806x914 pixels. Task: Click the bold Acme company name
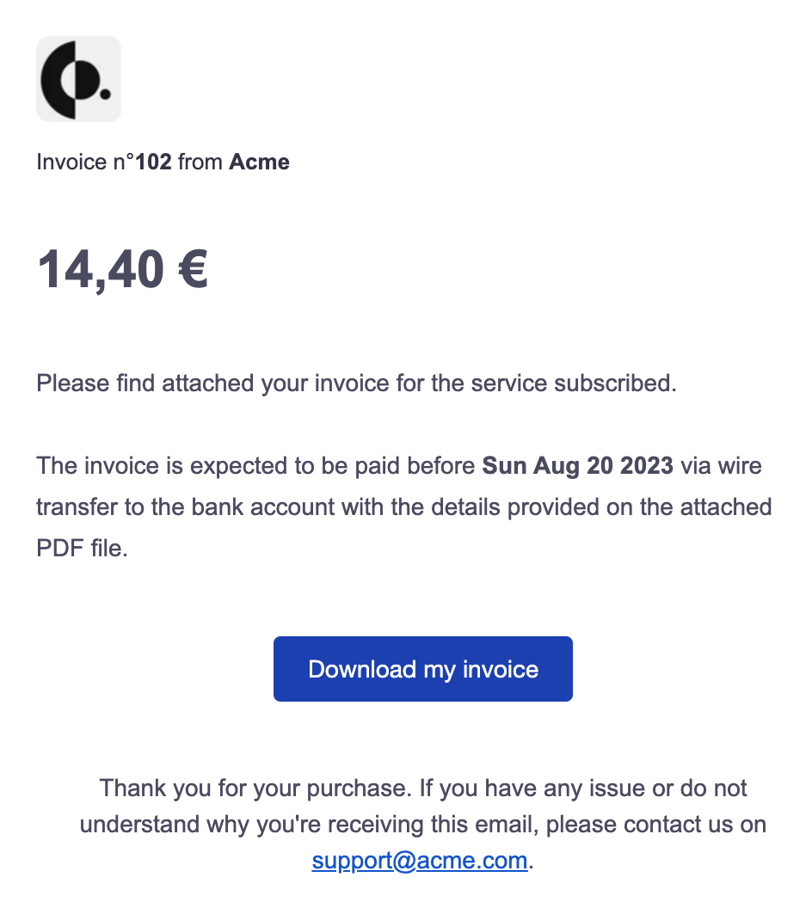click(260, 162)
